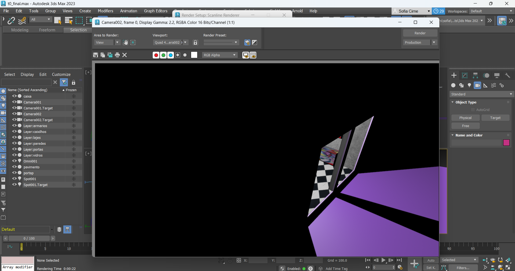Viewport: 515px width, 271px height.
Task: Click the Save Image icon in render window
Action: coord(95,55)
